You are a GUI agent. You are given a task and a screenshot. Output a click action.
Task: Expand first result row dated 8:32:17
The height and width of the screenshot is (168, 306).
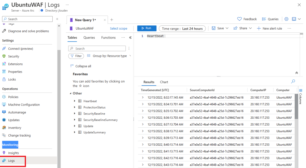tap(143, 97)
